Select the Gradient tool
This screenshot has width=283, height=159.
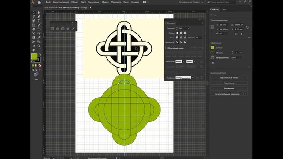(34, 38)
